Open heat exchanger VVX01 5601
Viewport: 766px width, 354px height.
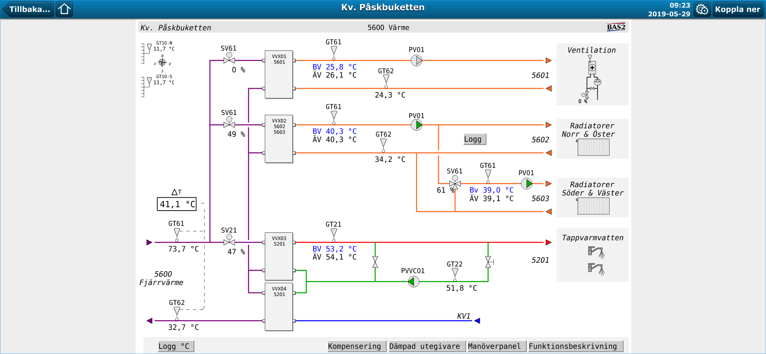(x=279, y=74)
